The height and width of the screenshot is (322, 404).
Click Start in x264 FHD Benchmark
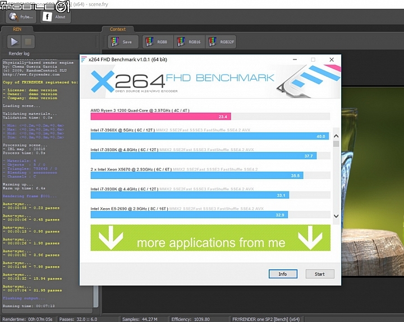point(319,274)
